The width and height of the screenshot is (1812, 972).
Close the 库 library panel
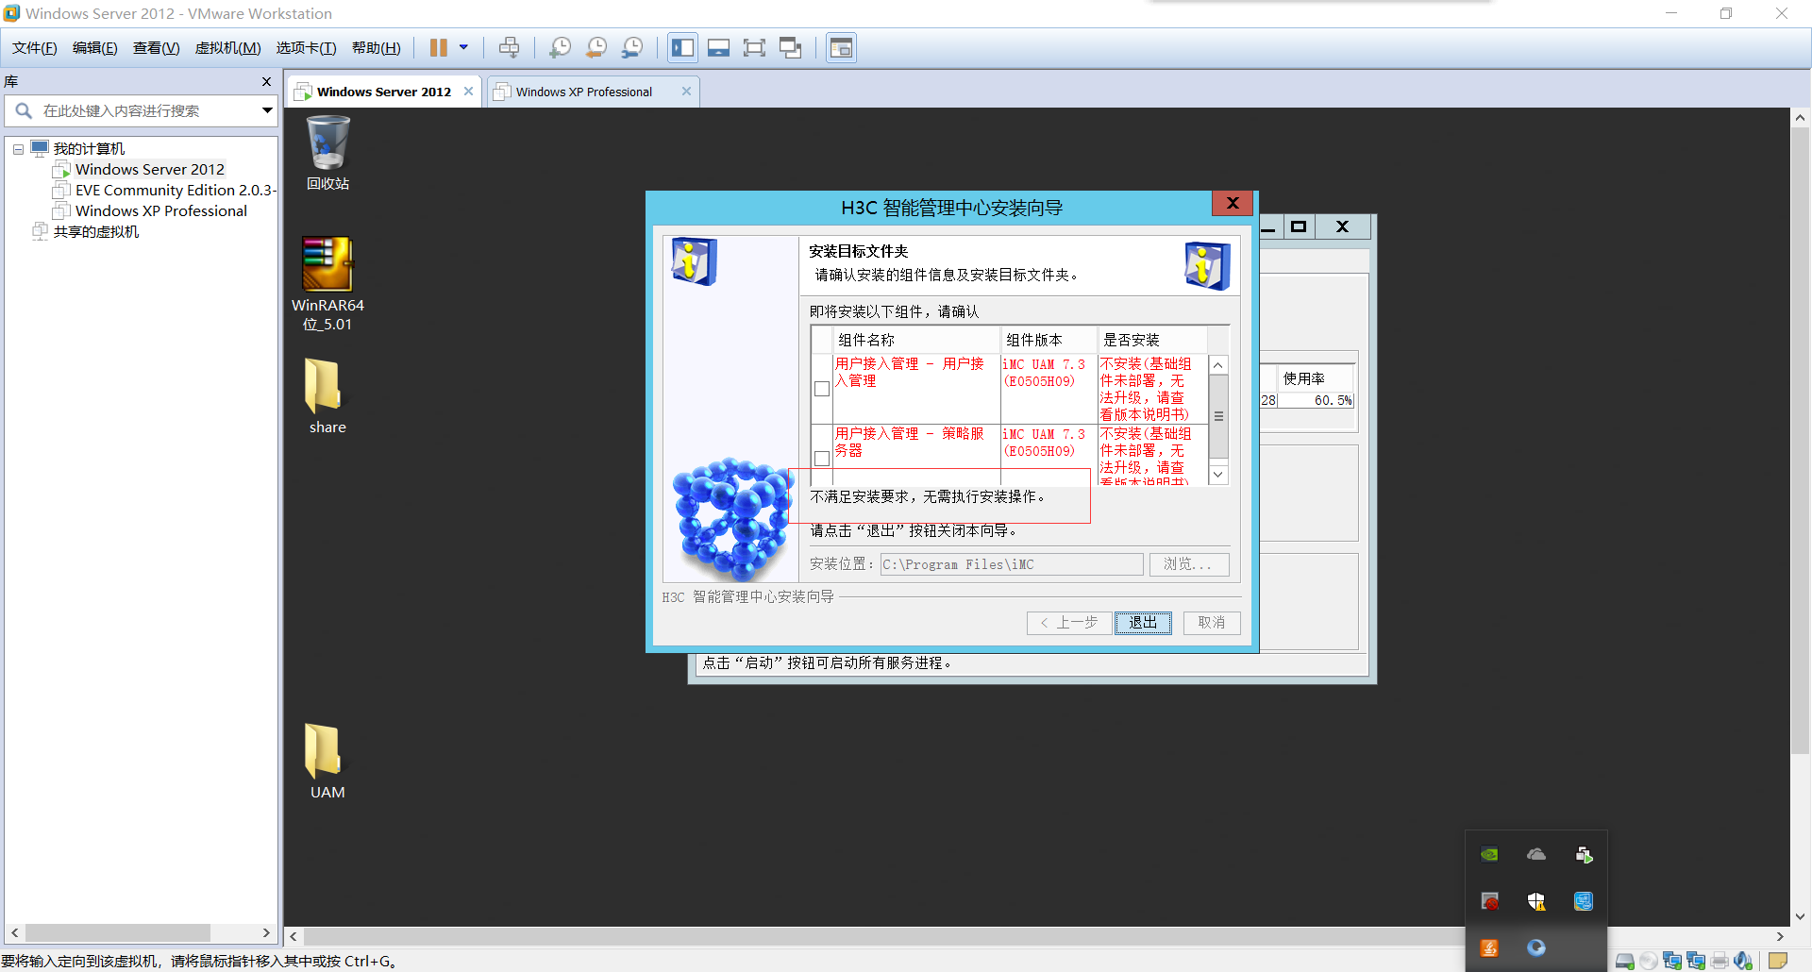[266, 82]
